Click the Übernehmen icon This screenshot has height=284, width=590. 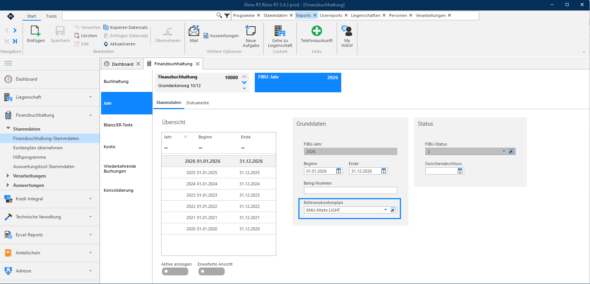168,32
